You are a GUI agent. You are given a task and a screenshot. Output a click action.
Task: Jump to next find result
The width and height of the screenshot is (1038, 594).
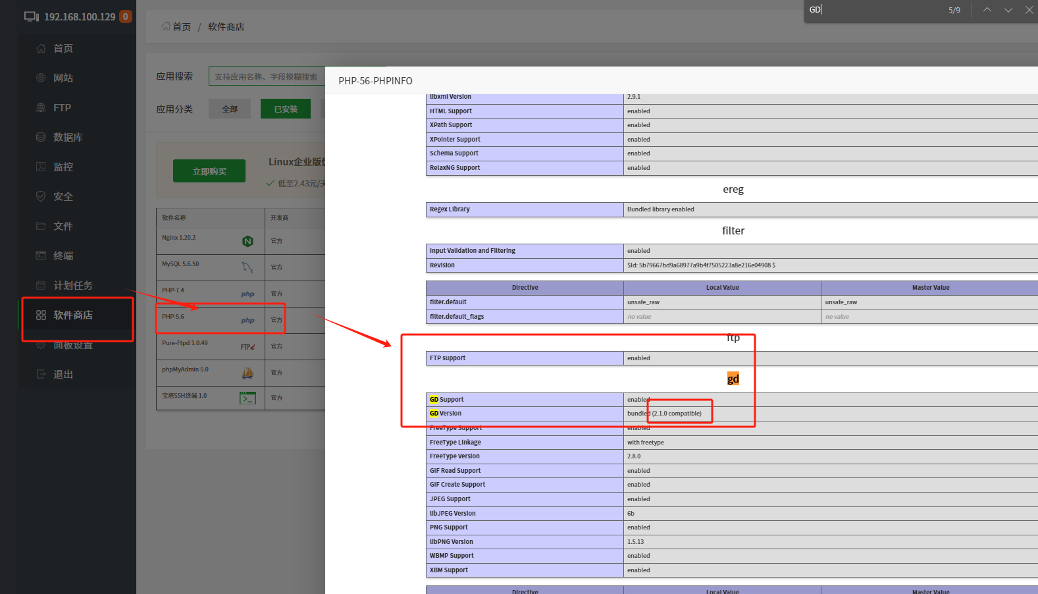1008,10
